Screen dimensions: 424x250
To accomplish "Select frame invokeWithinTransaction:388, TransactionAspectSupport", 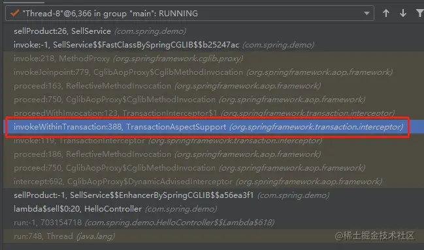I will 214,126.
